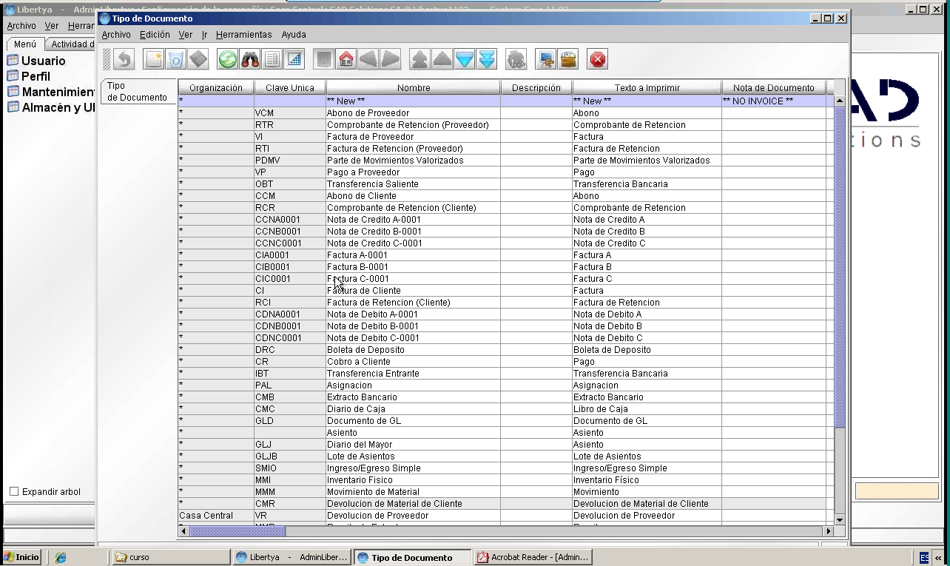Enable the Expandir arbol checkbox
950x566 pixels.
[x=14, y=492]
